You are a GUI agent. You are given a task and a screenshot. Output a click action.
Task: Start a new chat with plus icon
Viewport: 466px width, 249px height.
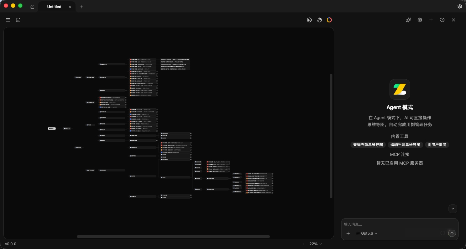pos(431,20)
